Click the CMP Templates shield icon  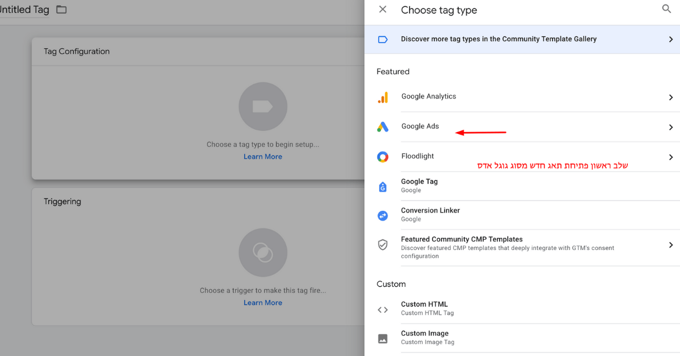(383, 245)
